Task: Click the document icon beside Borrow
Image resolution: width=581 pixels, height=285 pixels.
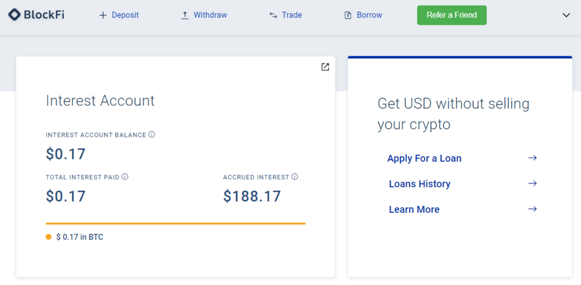Action: pyautogui.click(x=348, y=15)
